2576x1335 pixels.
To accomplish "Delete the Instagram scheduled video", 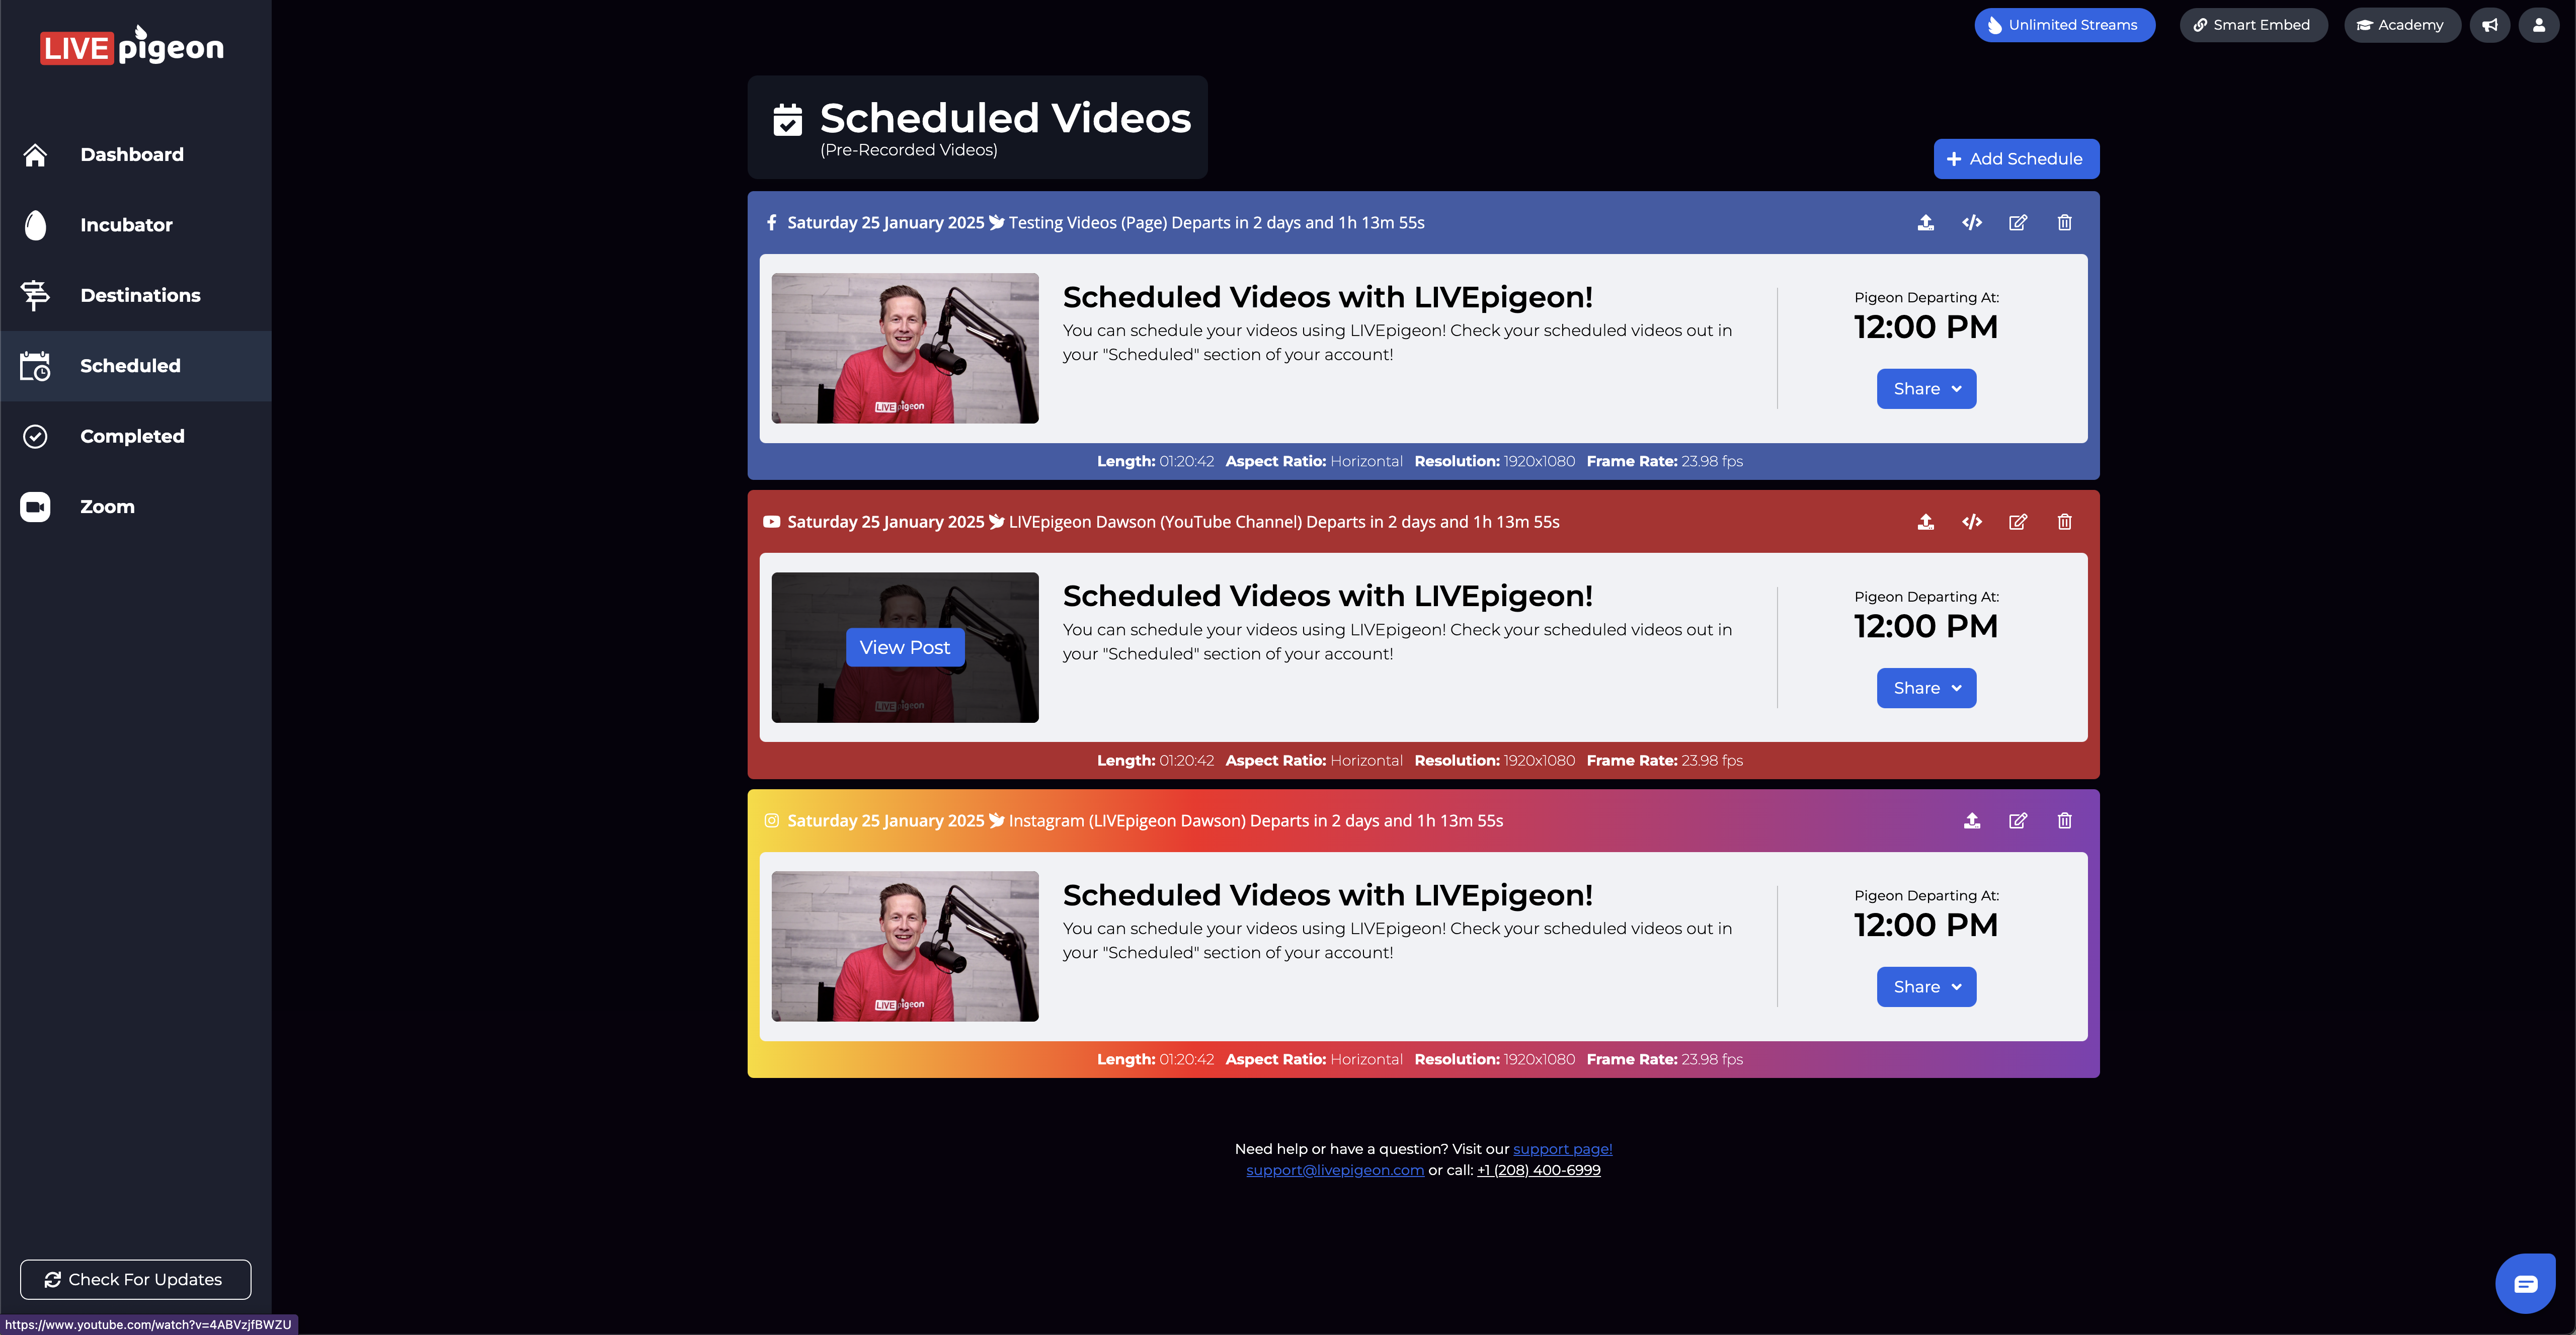I will tap(2064, 821).
